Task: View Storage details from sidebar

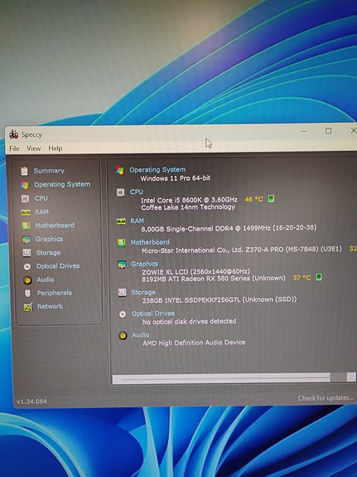Action: 48,253
